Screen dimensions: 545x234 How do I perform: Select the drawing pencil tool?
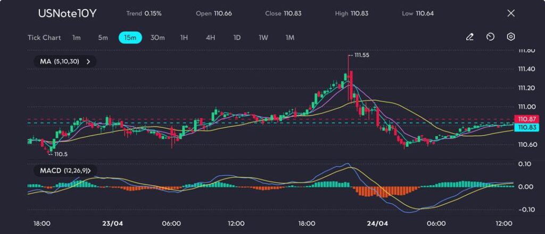click(x=469, y=37)
